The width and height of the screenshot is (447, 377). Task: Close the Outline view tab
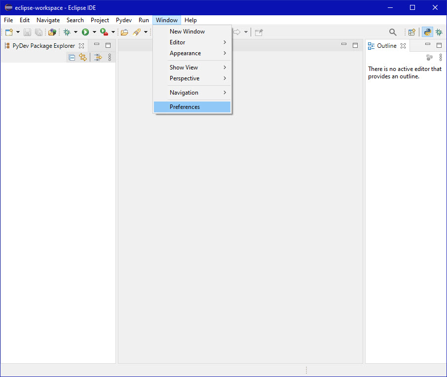(403, 46)
